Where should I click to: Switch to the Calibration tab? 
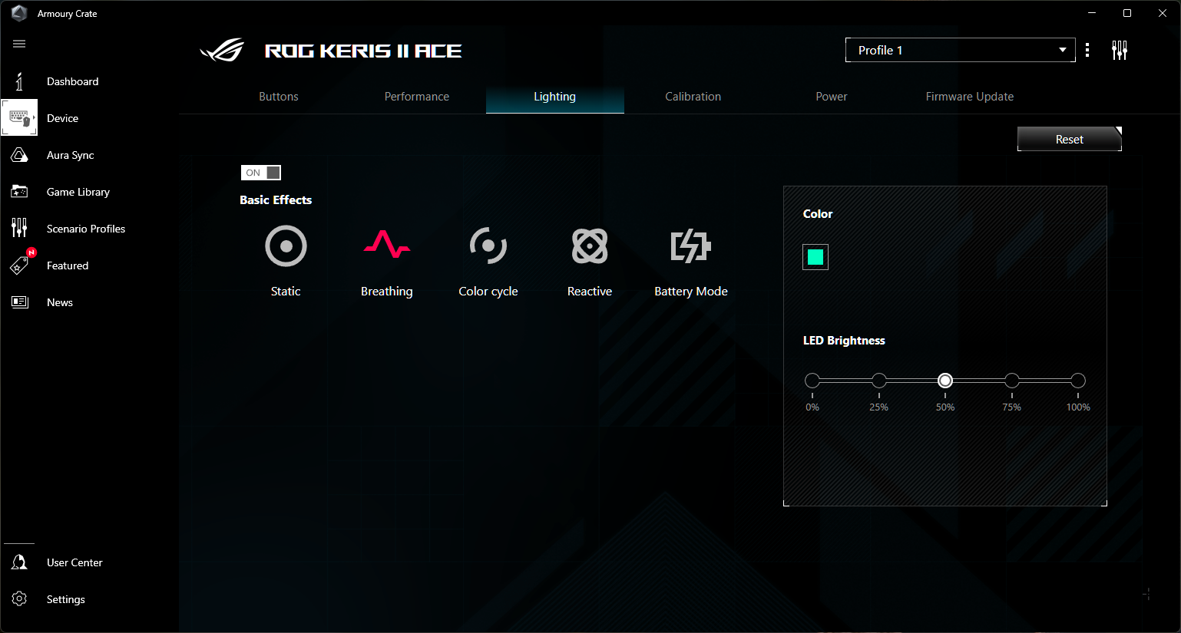coord(693,97)
